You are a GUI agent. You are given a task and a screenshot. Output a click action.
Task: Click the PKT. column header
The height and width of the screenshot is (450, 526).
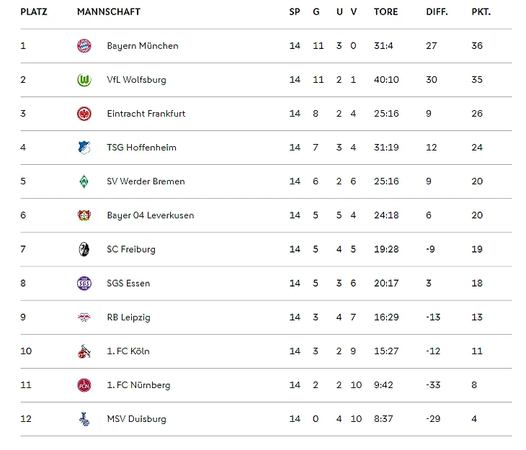click(481, 12)
